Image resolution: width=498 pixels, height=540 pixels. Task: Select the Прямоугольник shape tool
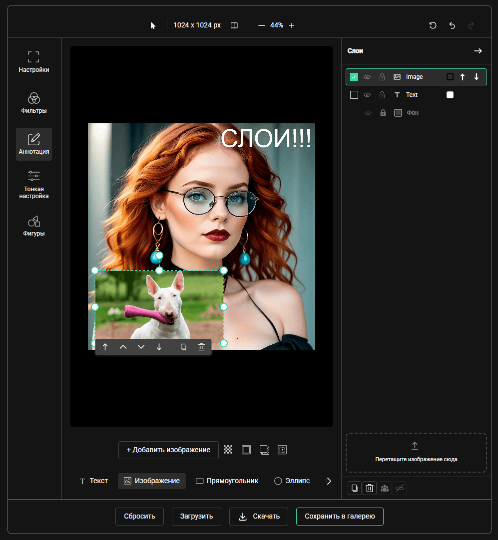(227, 481)
